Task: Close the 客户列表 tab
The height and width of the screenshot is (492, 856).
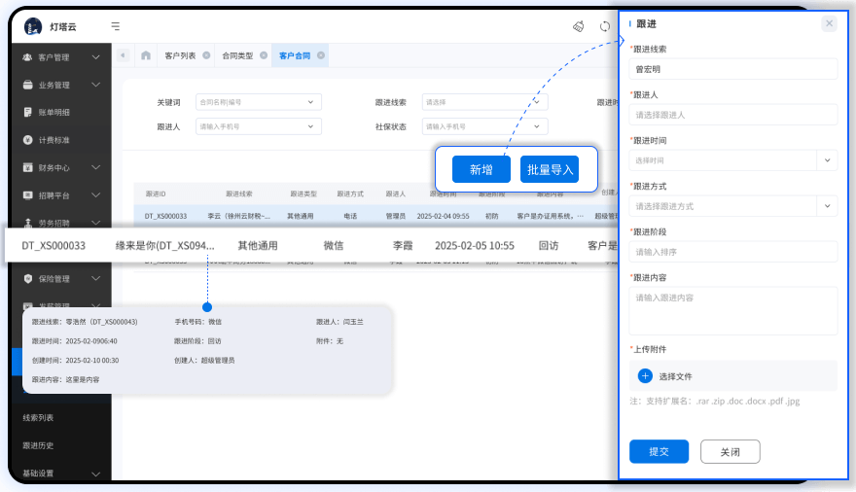Action: coord(206,56)
